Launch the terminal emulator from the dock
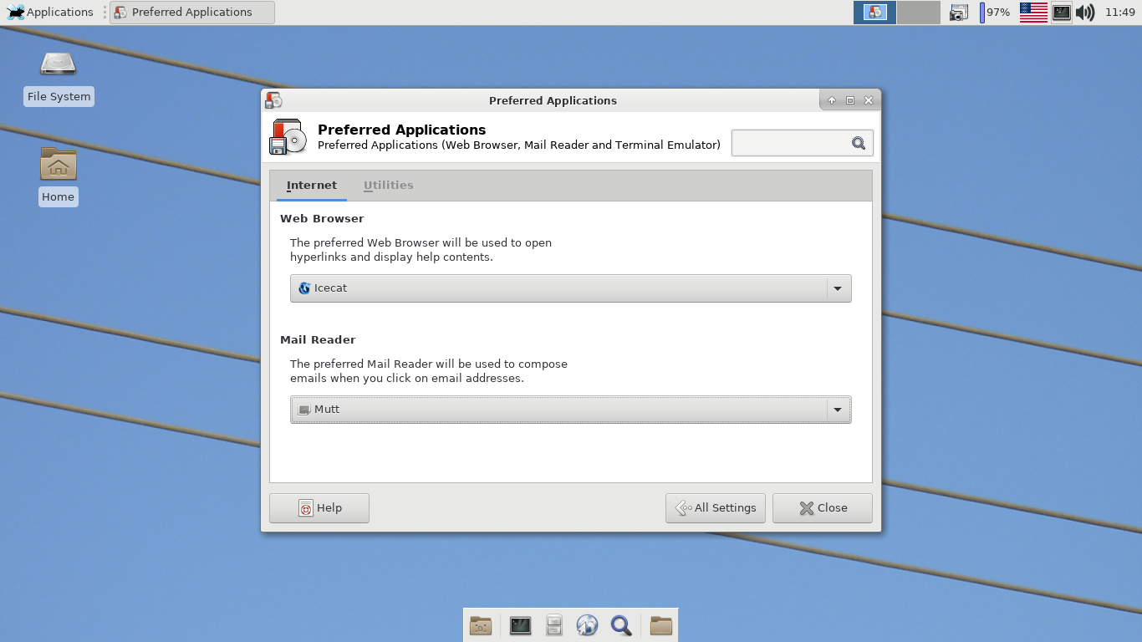This screenshot has width=1142, height=642. (x=521, y=625)
